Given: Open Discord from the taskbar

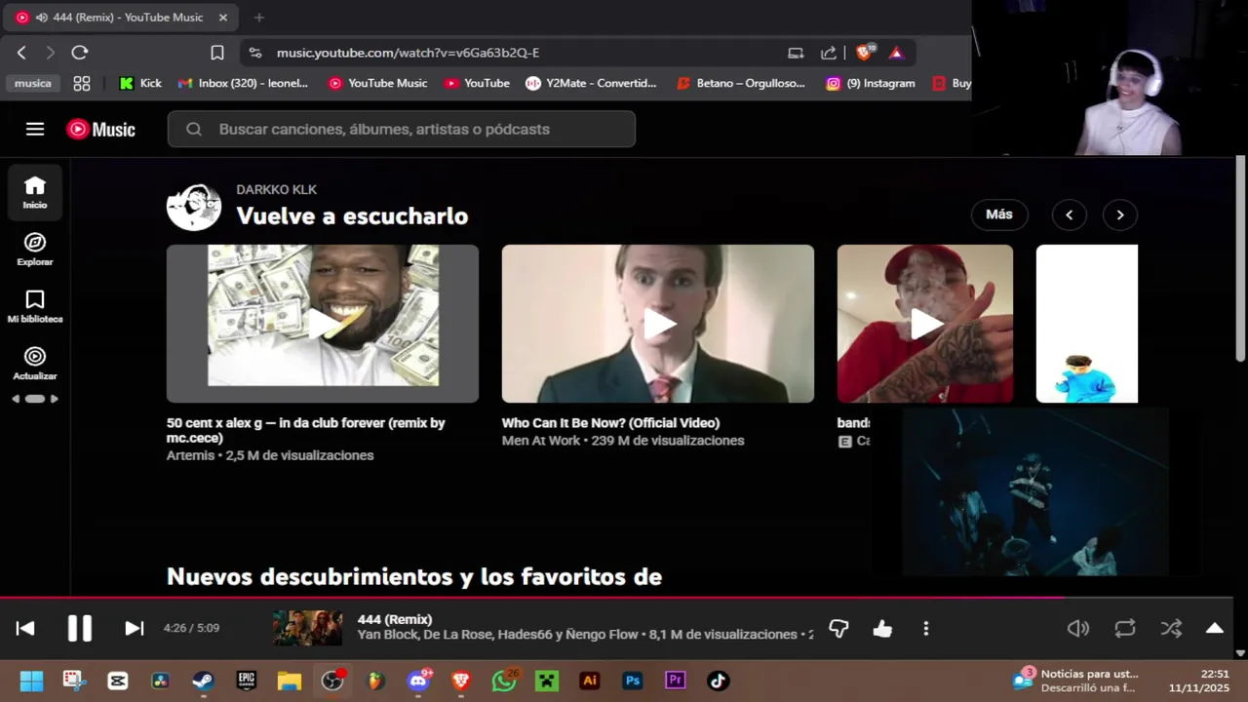Looking at the screenshot, I should click(419, 681).
